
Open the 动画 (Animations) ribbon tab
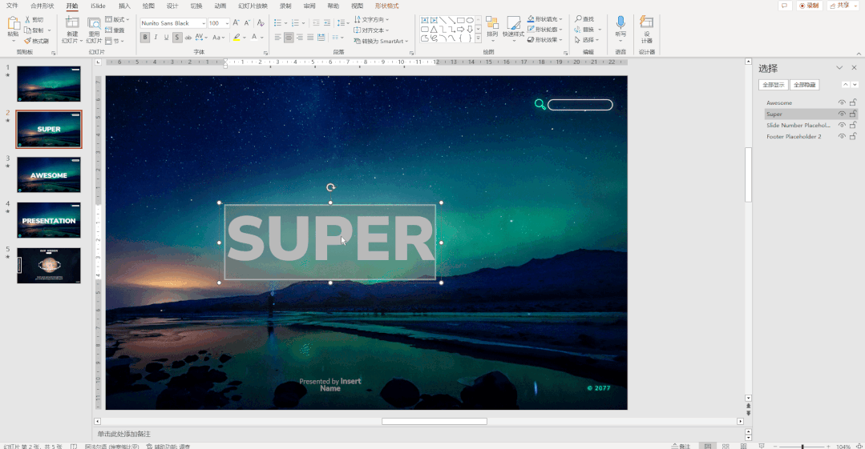220,6
